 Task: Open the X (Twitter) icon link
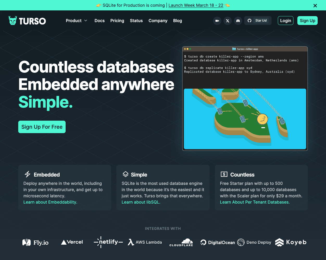[x=228, y=21]
